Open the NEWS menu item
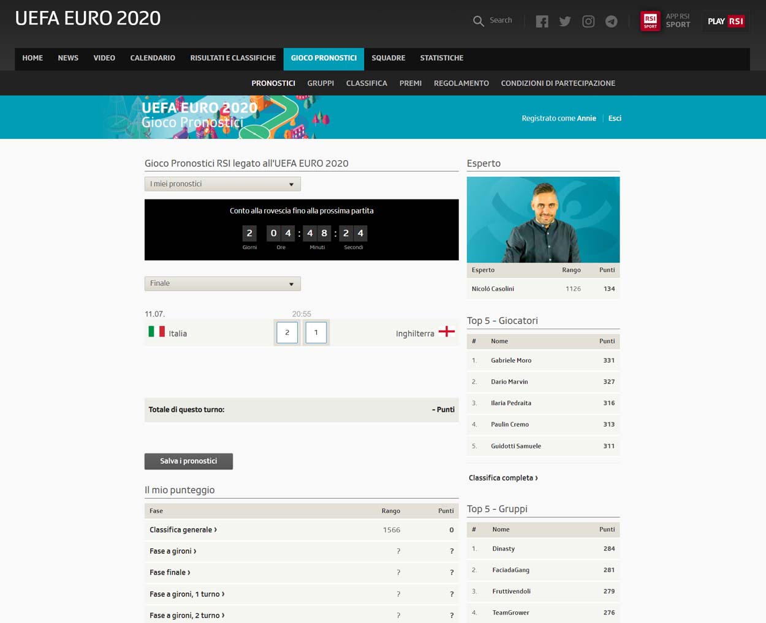This screenshot has height=623, width=766. point(68,58)
